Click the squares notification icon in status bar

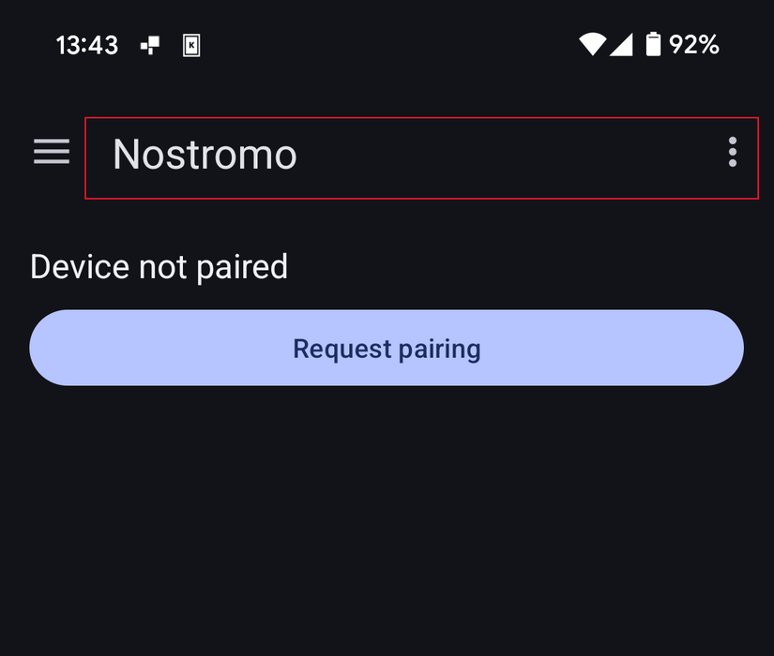(x=150, y=43)
